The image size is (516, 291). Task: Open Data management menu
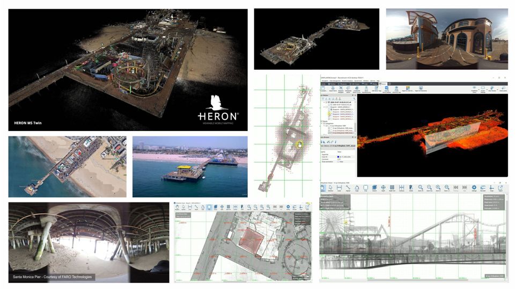[x=335, y=81]
